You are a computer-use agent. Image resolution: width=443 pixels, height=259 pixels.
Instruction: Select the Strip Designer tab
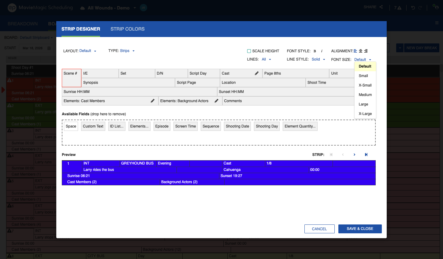point(81,29)
